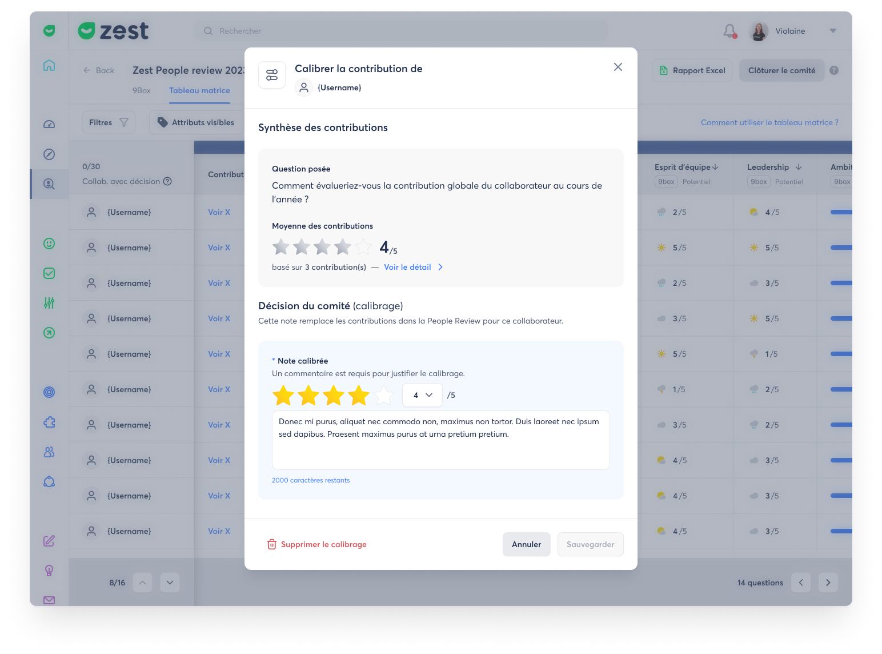Click the home icon in the sidebar
The image size is (882, 654).
49,65
